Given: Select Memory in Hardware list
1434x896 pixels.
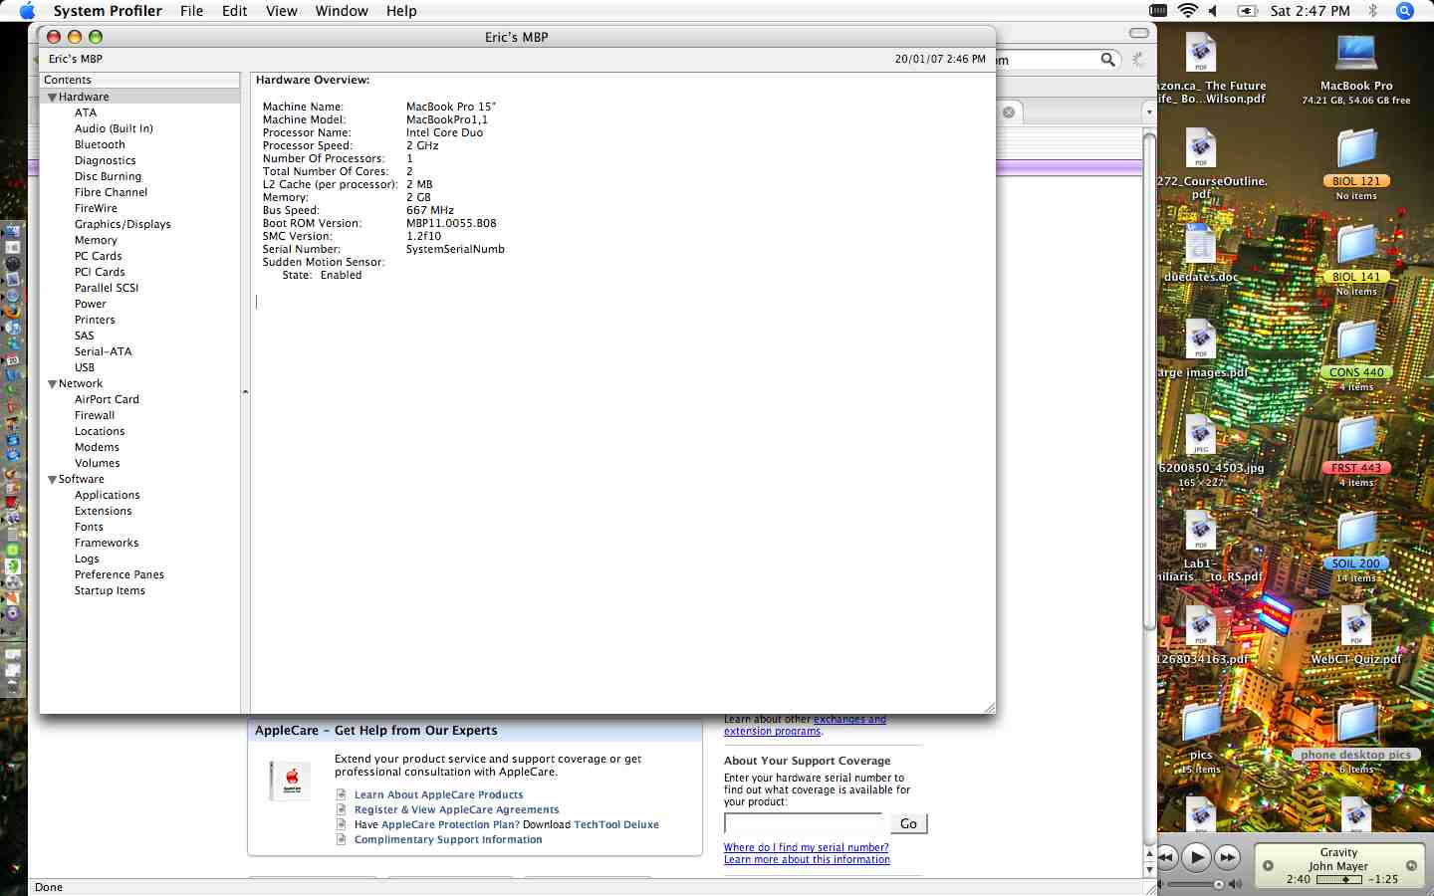Looking at the screenshot, I should tap(96, 240).
